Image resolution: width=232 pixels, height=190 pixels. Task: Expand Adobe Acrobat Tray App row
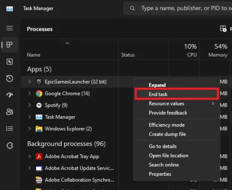pos(30,156)
